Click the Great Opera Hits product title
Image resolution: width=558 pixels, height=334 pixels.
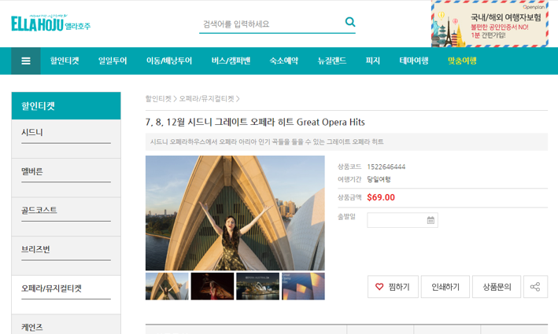click(x=255, y=123)
